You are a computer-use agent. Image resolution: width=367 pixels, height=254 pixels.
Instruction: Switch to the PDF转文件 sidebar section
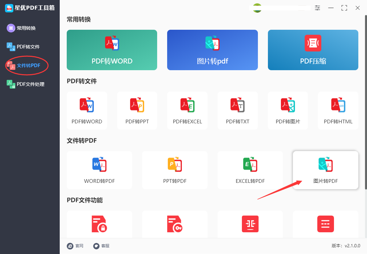click(x=23, y=47)
